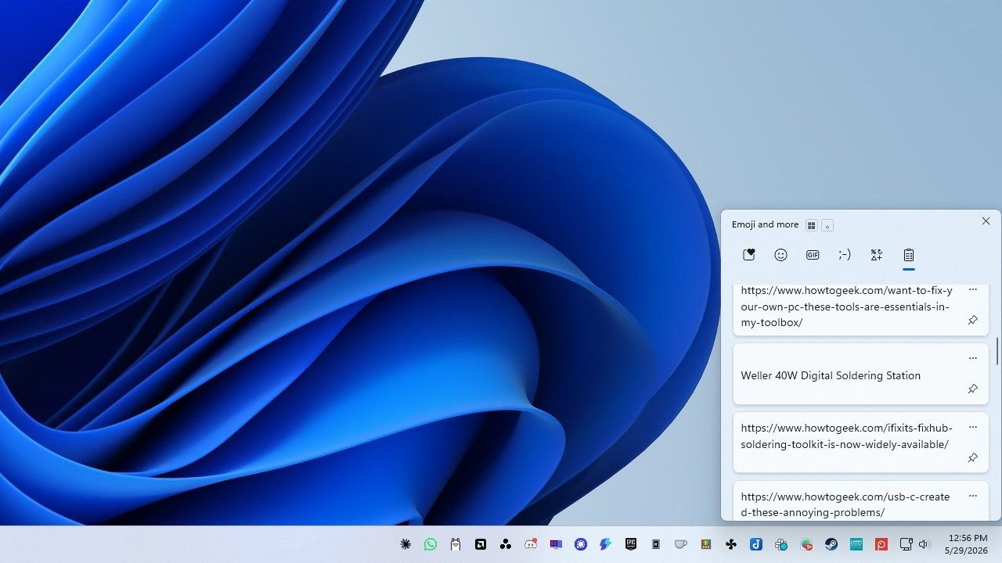The image size is (1002, 563).
Task: Open the llama-shaped taskbar icon
Action: click(456, 544)
